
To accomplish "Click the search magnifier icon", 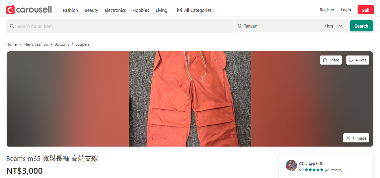I will point(12,26).
